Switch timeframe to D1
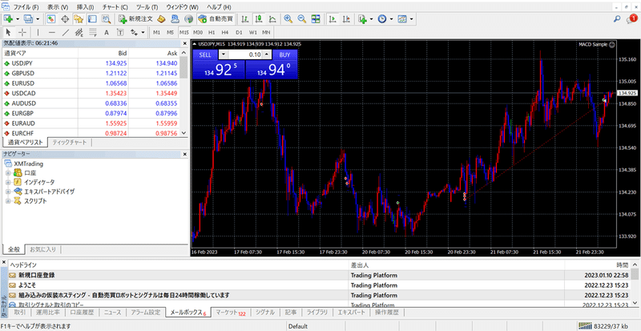 239,32
